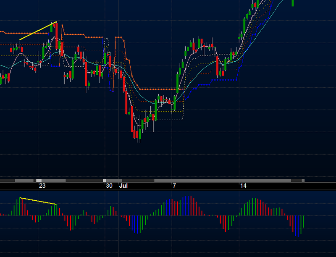The width and height of the screenshot is (336, 257).
Task: Click the long light-gray segment of the time bar
Action: (x=223, y=181)
